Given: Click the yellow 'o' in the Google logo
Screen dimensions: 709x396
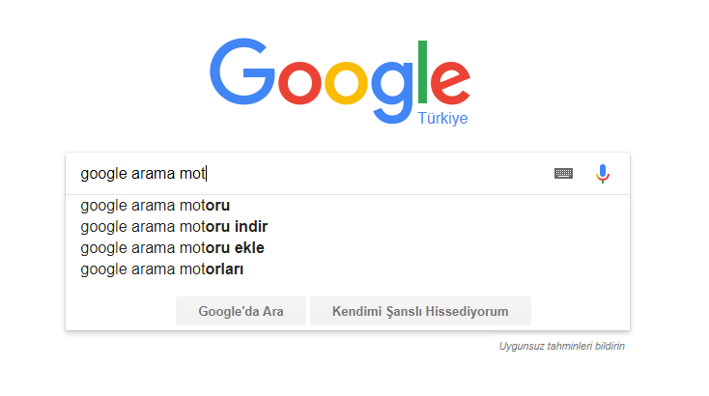Looking at the screenshot, I should point(347,83).
